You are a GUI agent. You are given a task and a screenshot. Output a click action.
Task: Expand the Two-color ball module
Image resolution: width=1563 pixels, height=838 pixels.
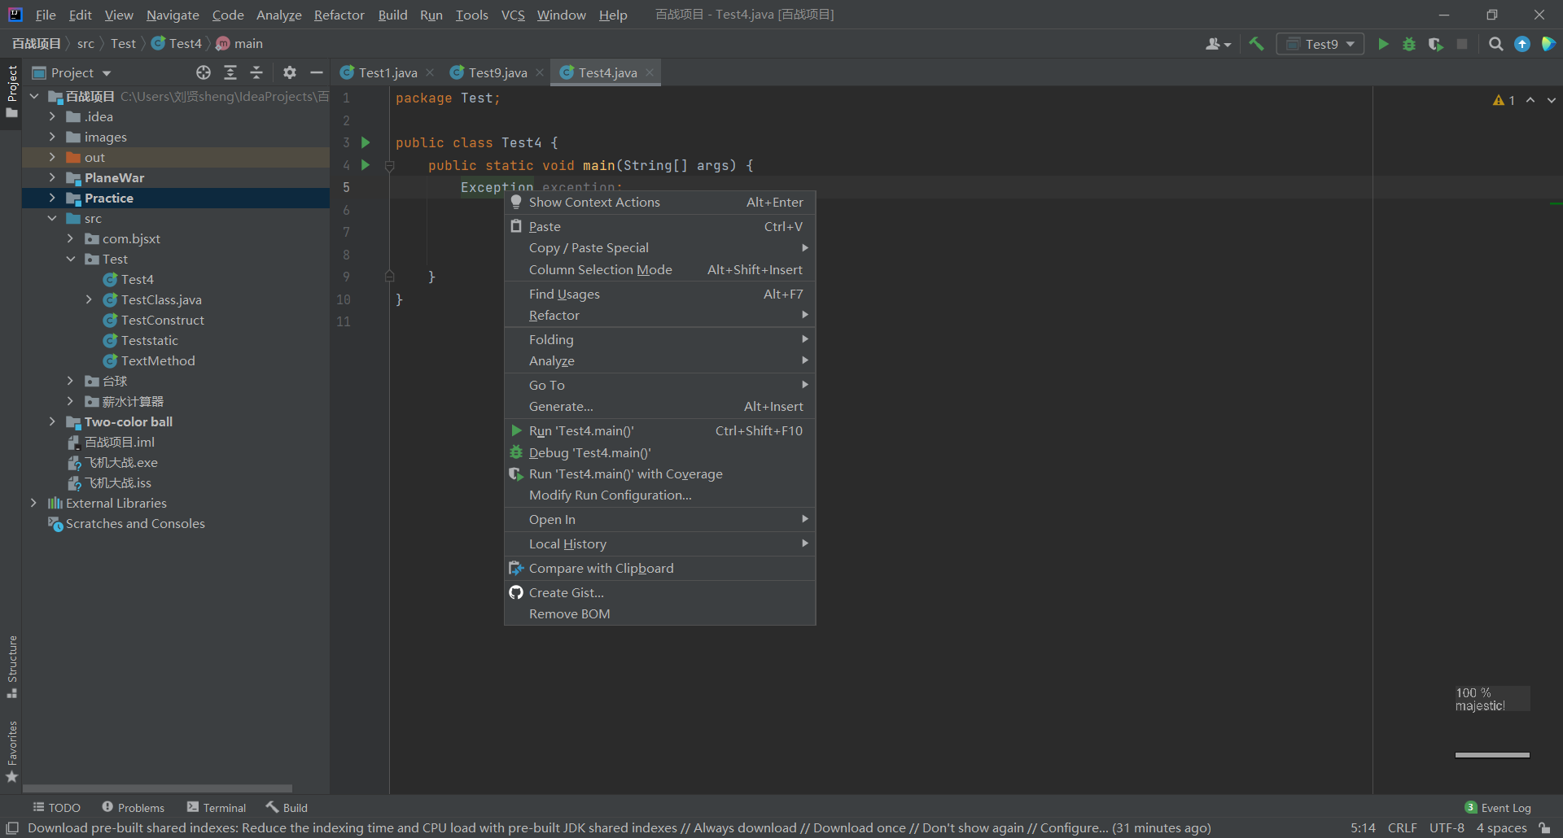click(x=52, y=421)
